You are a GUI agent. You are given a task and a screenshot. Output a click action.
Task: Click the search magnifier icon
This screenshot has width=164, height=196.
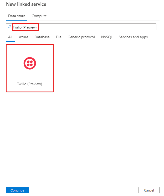click(x=9, y=27)
